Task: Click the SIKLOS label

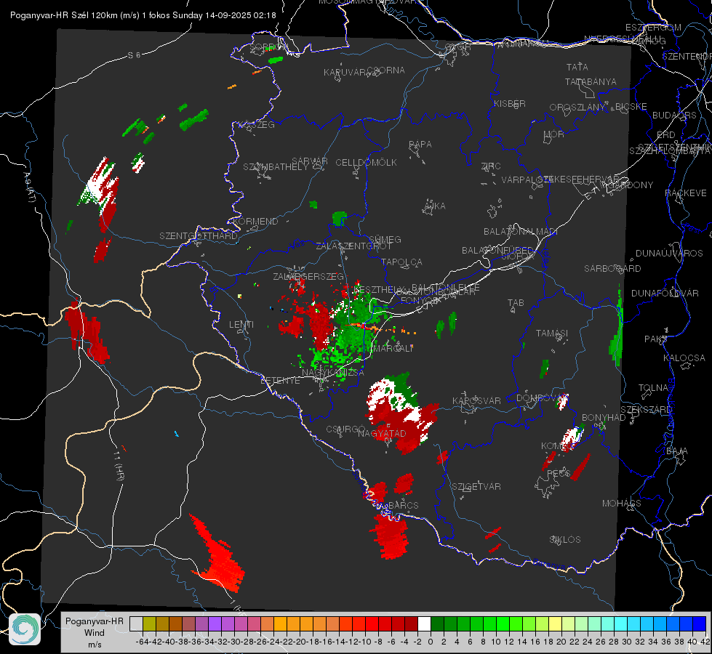Action: click(565, 540)
